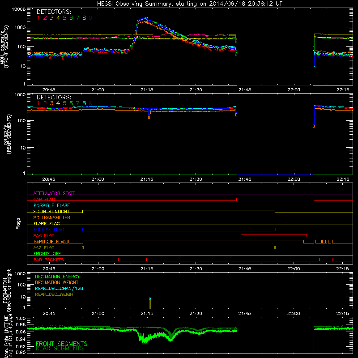This screenshot has height=358, width=358.
Task: Click the 21:30 time label under the Flags panel
Action: [196, 269]
